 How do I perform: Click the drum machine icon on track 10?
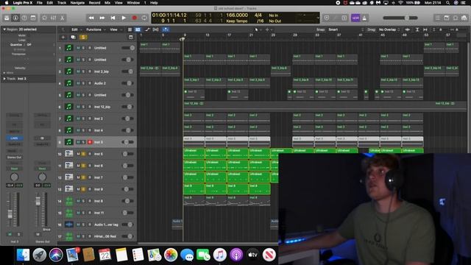pyautogui.click(x=68, y=154)
